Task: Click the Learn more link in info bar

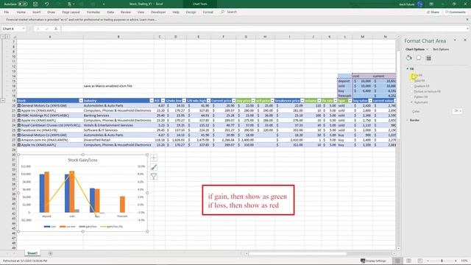Action: pyautogui.click(x=148, y=20)
